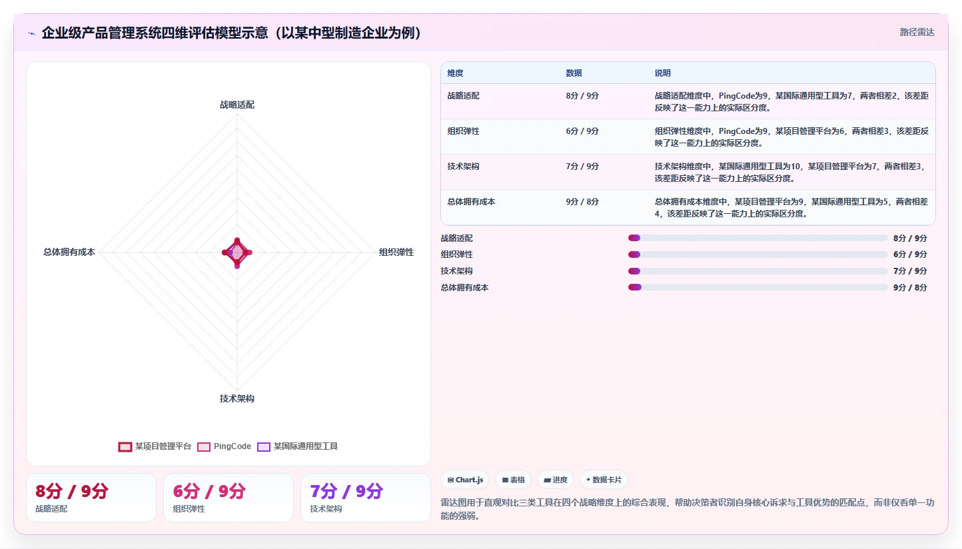Click the 战略适配 radar axis label

[237, 105]
